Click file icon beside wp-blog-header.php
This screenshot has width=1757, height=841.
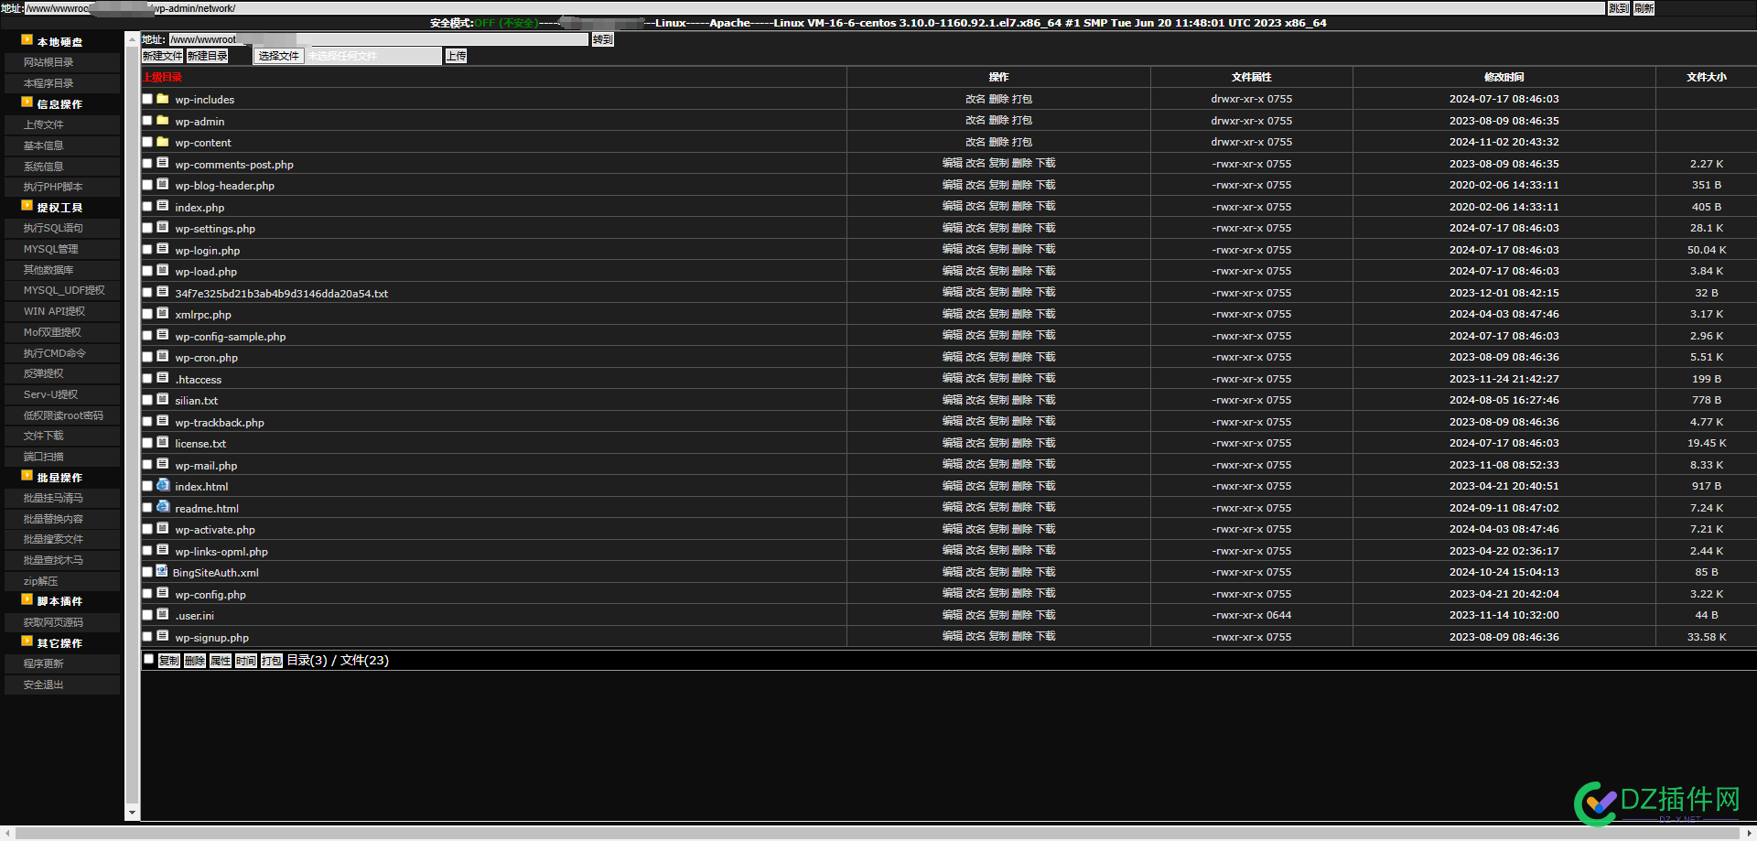coord(163,184)
